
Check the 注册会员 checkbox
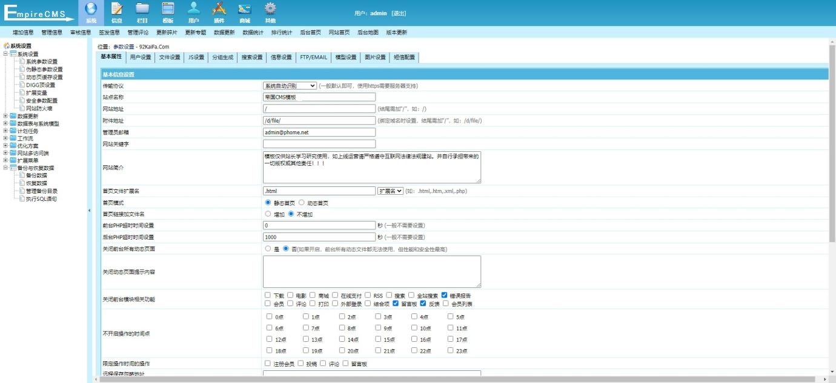(x=268, y=364)
